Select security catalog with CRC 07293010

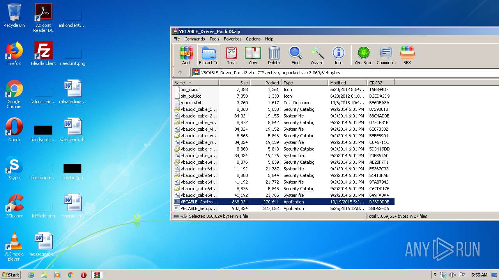coord(283,109)
